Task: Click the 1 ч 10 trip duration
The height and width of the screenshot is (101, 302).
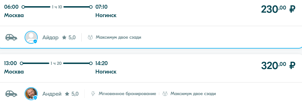Action: [x=57, y=7]
